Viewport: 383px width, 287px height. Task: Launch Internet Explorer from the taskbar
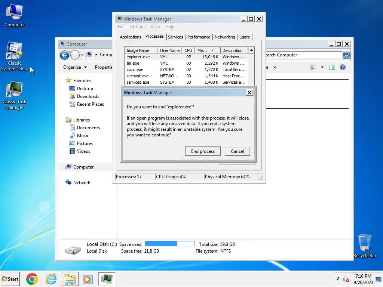[51, 279]
